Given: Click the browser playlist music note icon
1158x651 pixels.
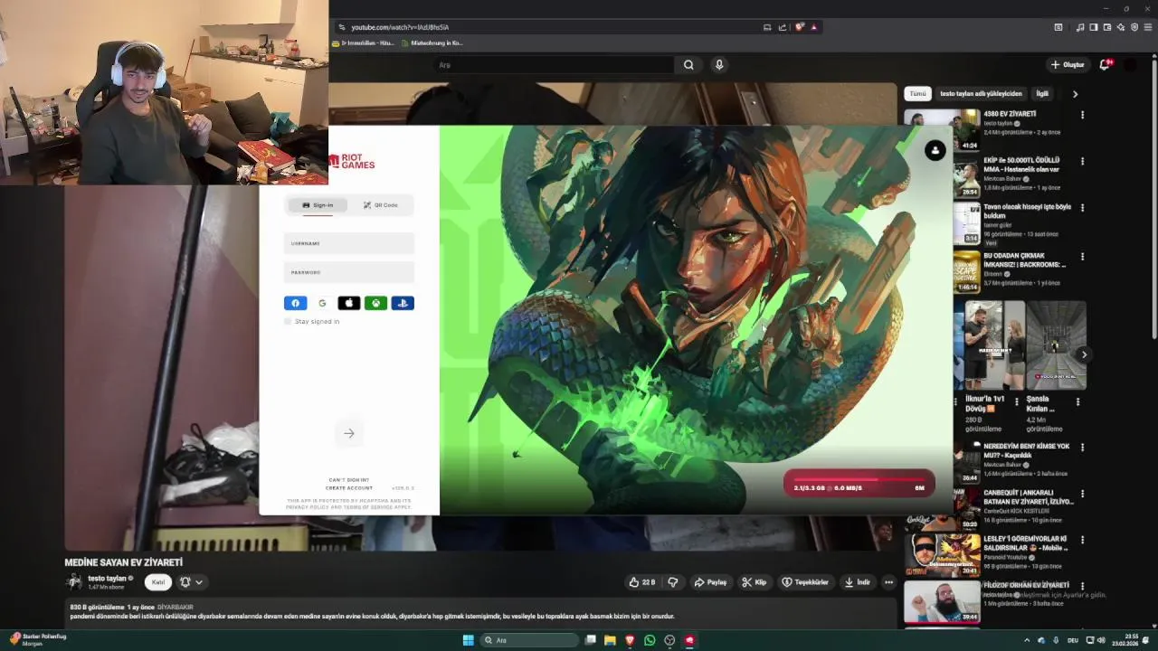Looking at the screenshot, I should [x=1079, y=27].
